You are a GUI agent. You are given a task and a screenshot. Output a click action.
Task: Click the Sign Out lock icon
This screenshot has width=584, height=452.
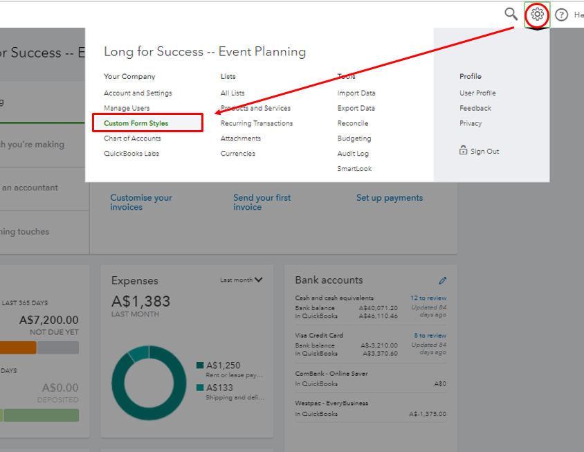[x=463, y=151]
